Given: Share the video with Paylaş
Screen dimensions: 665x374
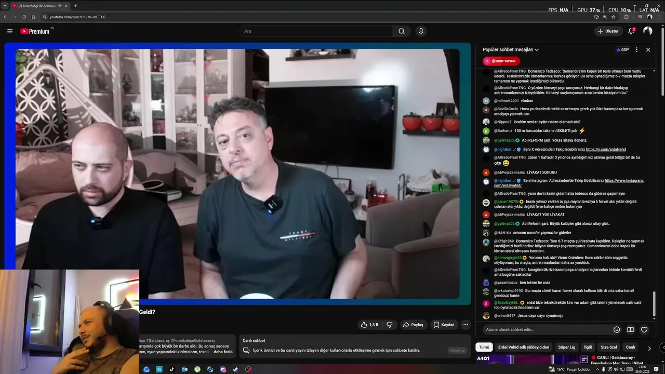Looking at the screenshot, I should tap(414, 325).
